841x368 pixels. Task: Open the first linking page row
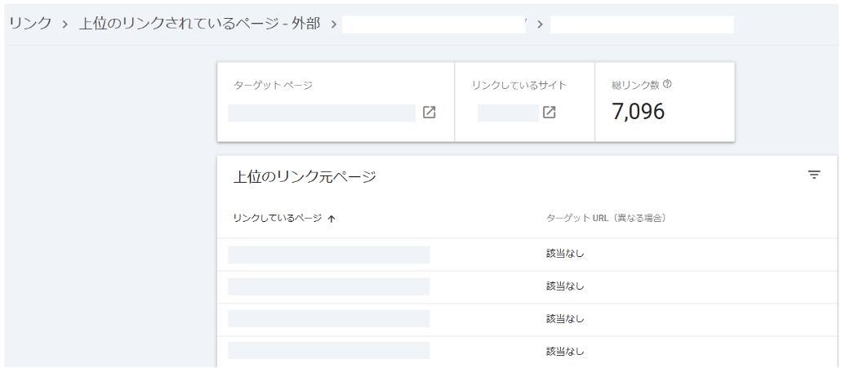click(328, 255)
